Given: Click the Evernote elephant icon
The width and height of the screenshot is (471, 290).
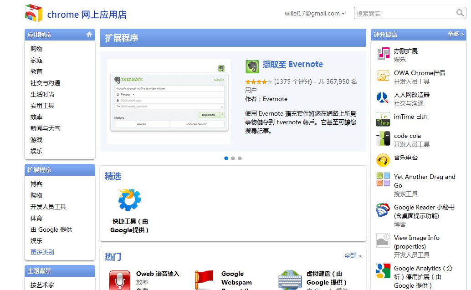Looking at the screenshot, I should click(x=252, y=66).
